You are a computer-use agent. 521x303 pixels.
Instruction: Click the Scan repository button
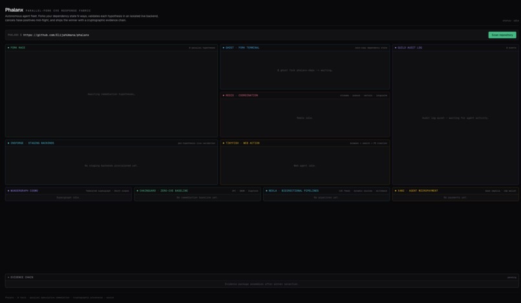click(x=502, y=35)
